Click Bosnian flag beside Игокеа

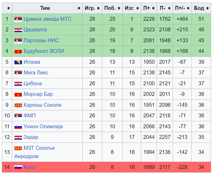(x=18, y=62)
